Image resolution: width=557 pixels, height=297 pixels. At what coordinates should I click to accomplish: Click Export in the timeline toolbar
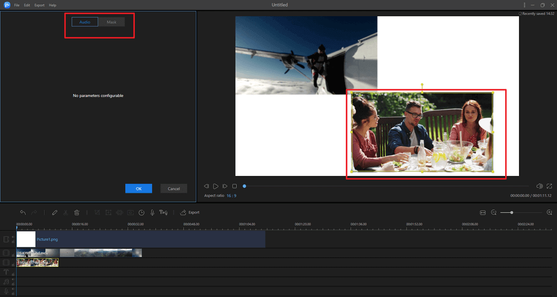(190, 212)
